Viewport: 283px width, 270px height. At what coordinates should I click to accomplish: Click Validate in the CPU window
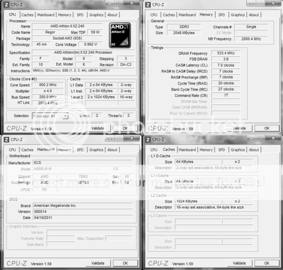[x=98, y=128]
